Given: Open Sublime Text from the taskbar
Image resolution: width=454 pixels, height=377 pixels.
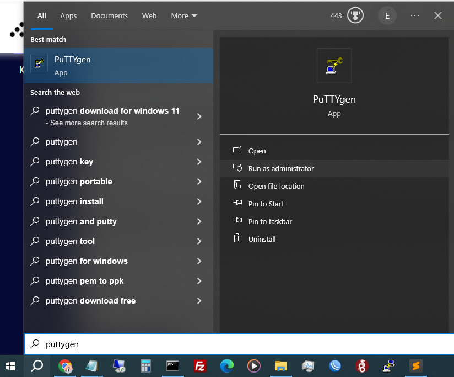Looking at the screenshot, I should click(416, 365).
